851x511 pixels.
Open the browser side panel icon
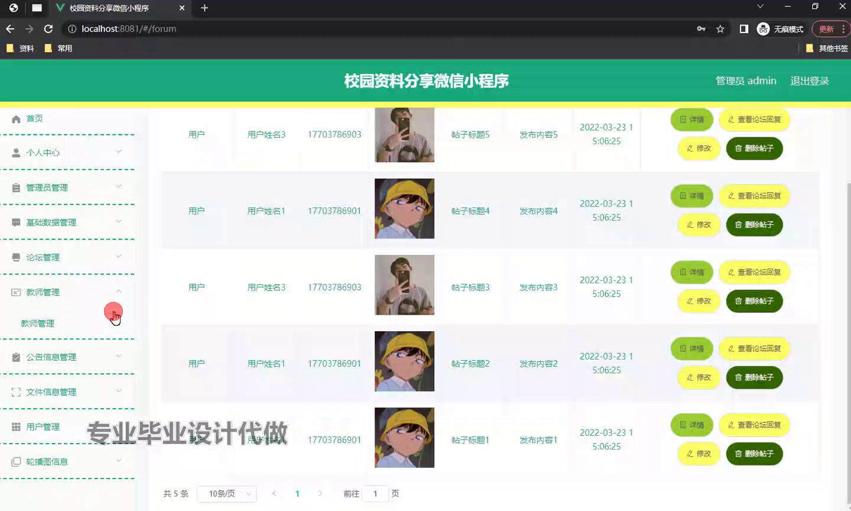point(744,28)
